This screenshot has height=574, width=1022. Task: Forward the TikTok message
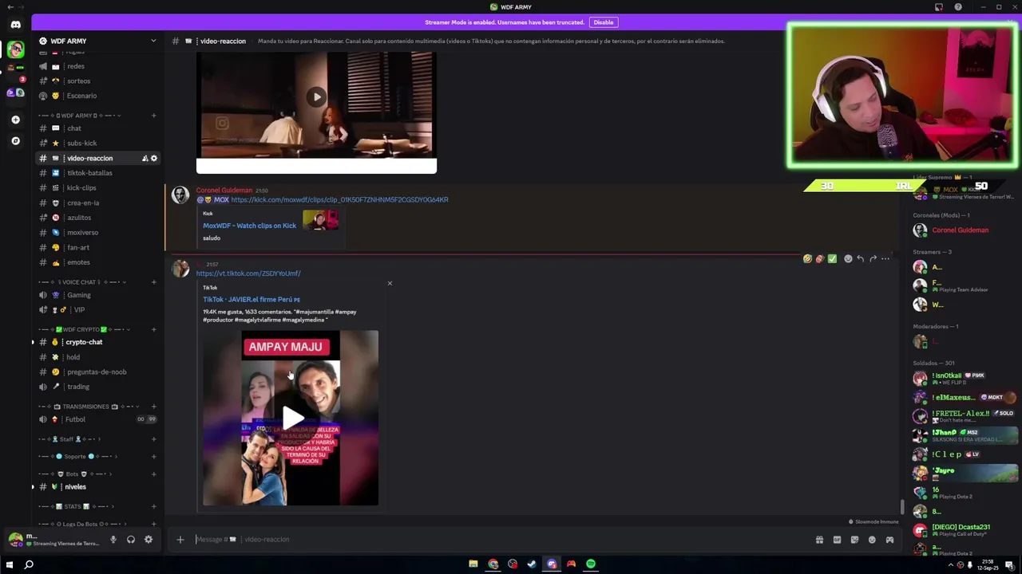pos(873,259)
